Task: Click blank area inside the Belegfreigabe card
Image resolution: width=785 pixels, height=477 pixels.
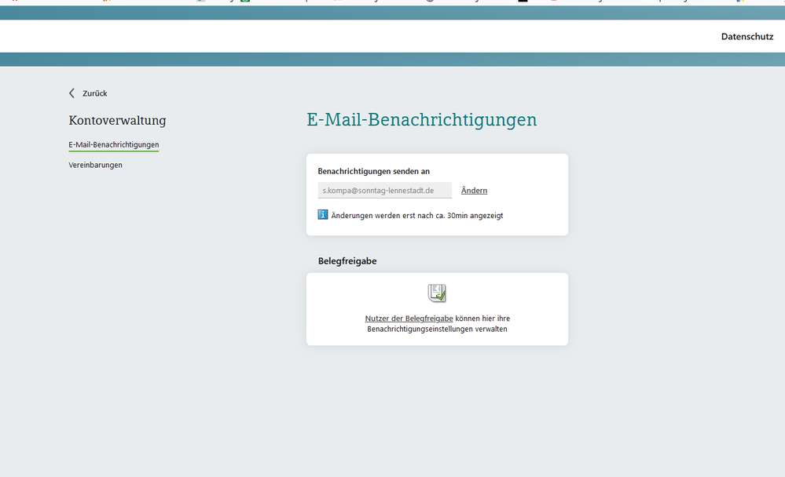Action: tap(519, 294)
